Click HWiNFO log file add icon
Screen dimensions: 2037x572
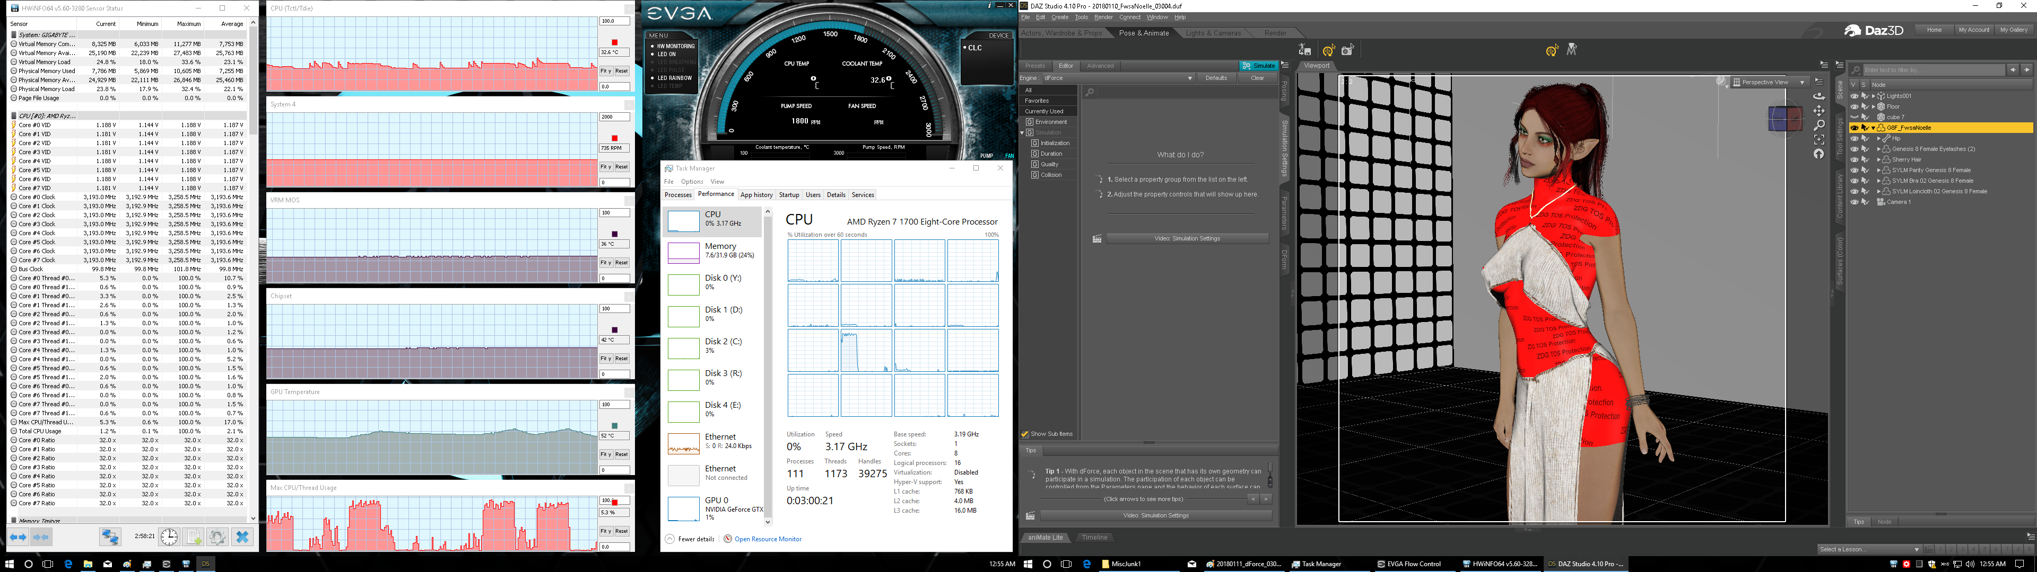click(194, 537)
